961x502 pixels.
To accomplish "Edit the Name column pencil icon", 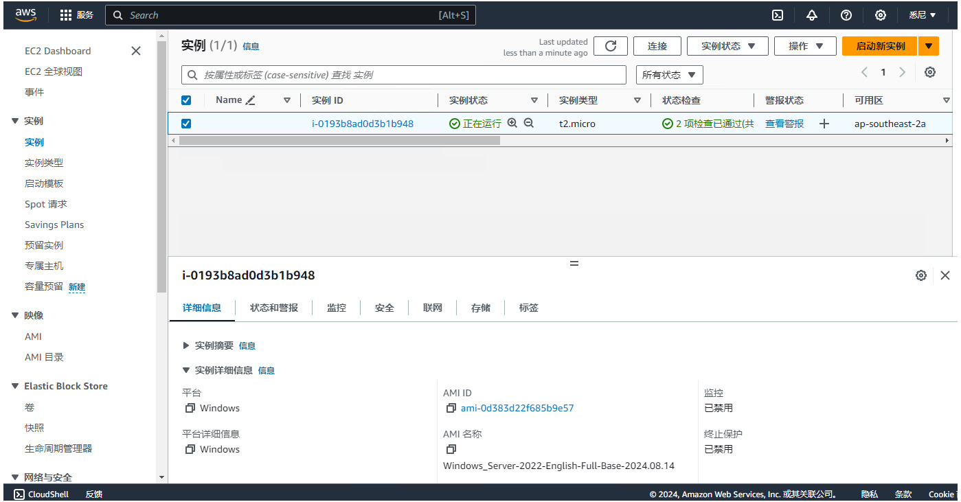I will tap(250, 100).
